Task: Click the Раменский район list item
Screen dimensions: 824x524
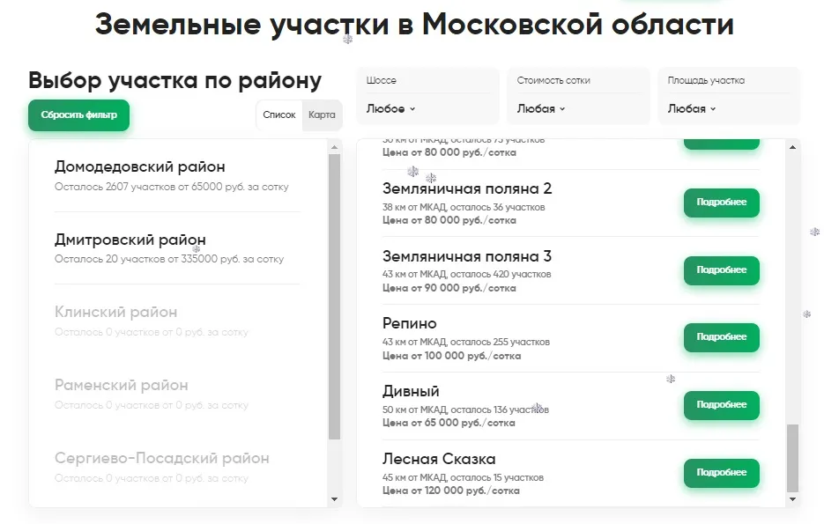Action: coord(121,386)
